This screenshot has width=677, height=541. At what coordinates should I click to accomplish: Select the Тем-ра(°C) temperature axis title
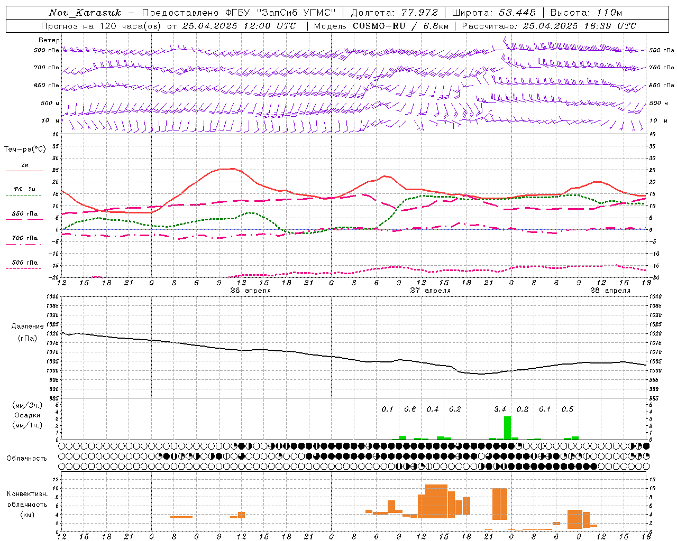coord(25,149)
